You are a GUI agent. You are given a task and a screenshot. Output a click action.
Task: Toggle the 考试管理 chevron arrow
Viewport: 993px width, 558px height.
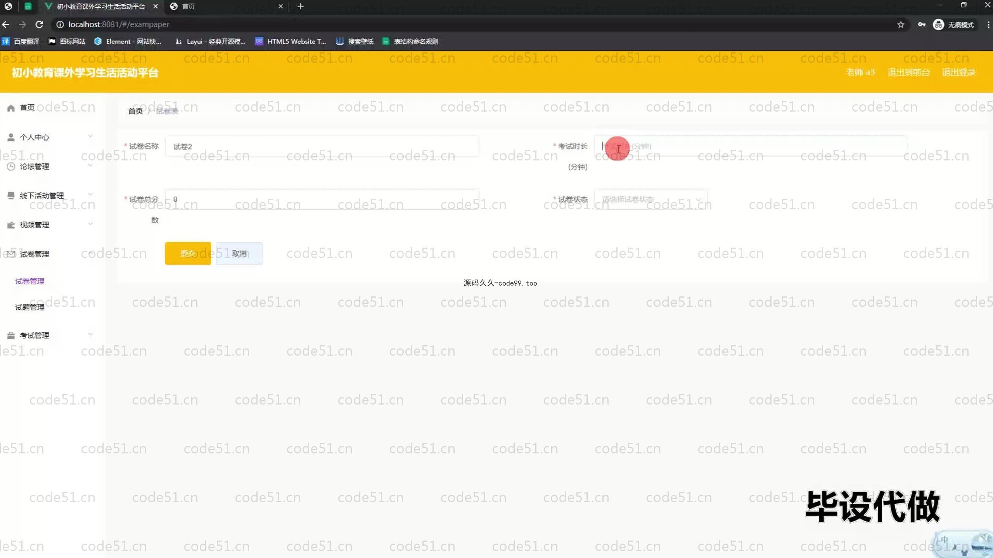point(90,334)
